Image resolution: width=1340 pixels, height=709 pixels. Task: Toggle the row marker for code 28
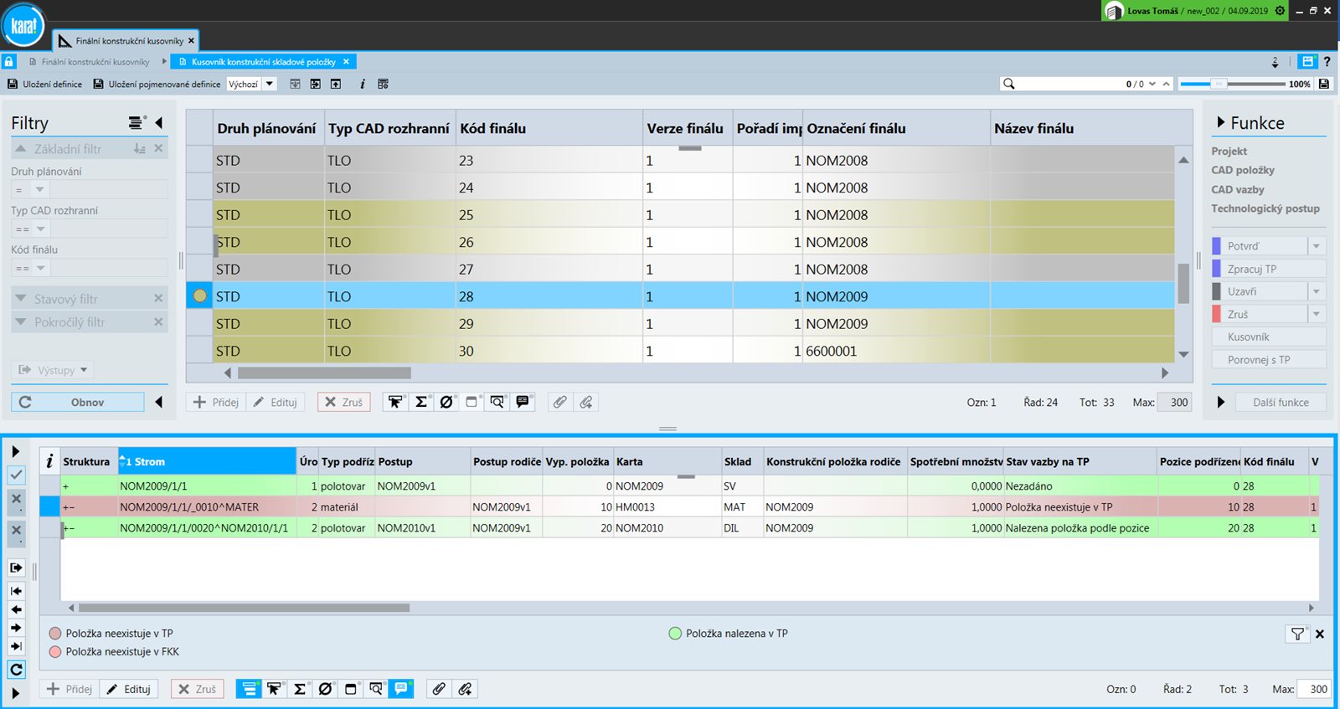coord(199,295)
